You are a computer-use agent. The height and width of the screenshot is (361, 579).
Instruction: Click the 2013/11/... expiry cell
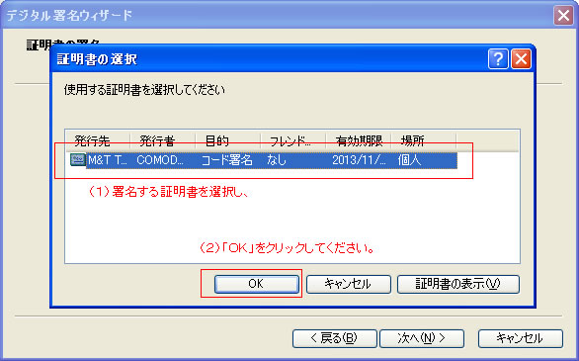coord(359,160)
